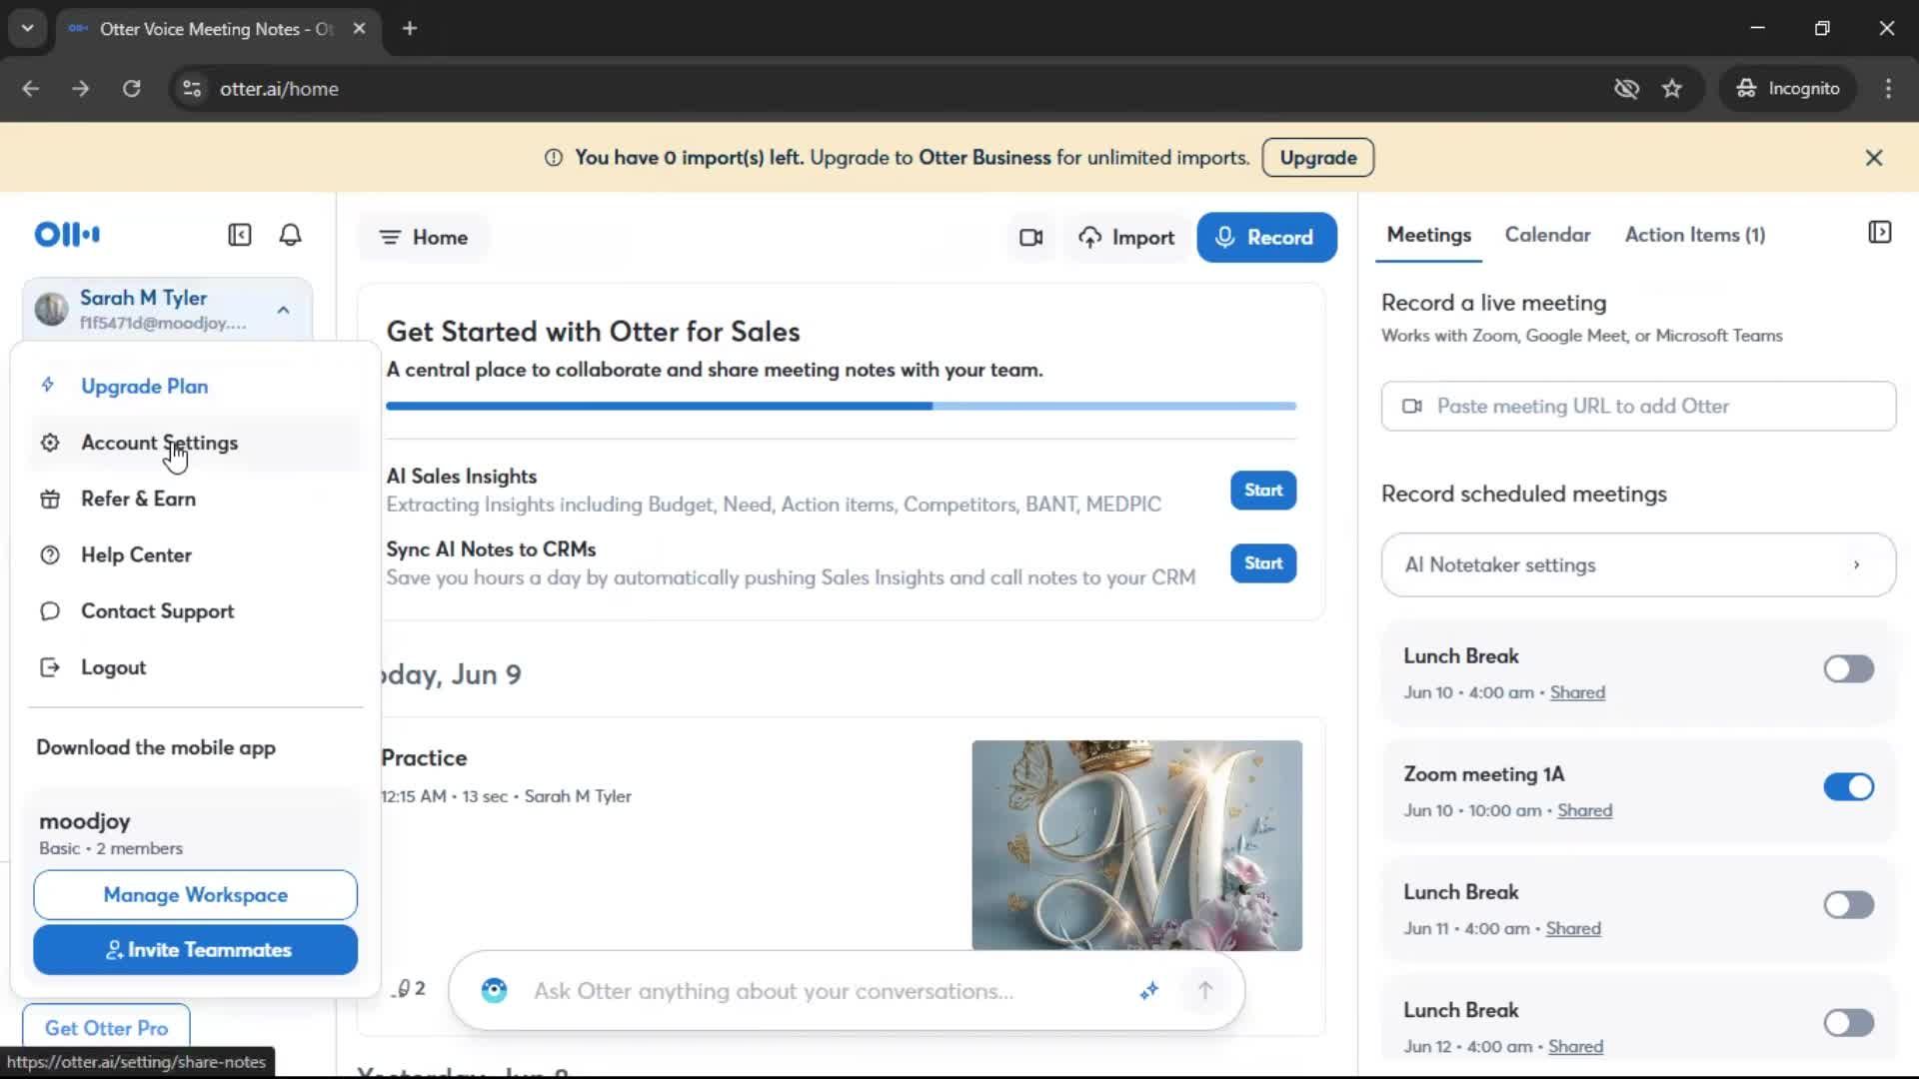The width and height of the screenshot is (1919, 1079).
Task: Click the Otter chat assistant avatar icon
Action: click(x=494, y=990)
